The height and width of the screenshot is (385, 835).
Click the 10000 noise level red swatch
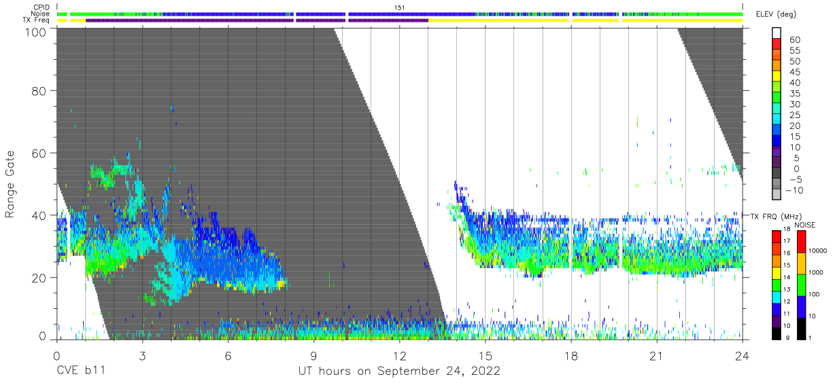coord(802,242)
